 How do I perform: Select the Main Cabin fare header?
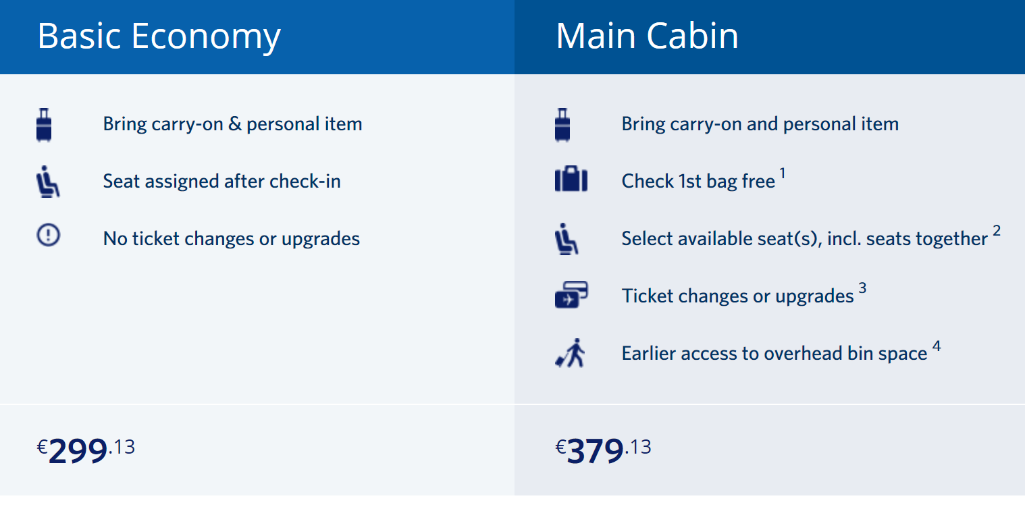point(647,36)
